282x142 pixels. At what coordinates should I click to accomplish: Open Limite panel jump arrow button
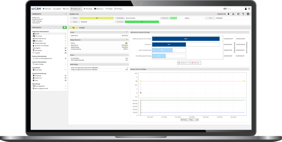(127, 32)
